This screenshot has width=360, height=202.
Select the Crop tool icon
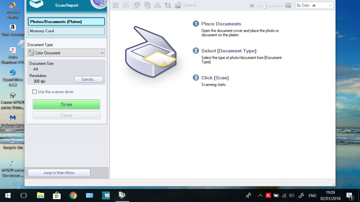click(168, 5)
